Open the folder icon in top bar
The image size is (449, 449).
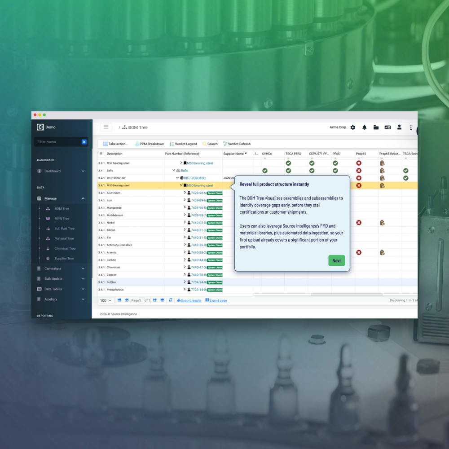pyautogui.click(x=376, y=128)
